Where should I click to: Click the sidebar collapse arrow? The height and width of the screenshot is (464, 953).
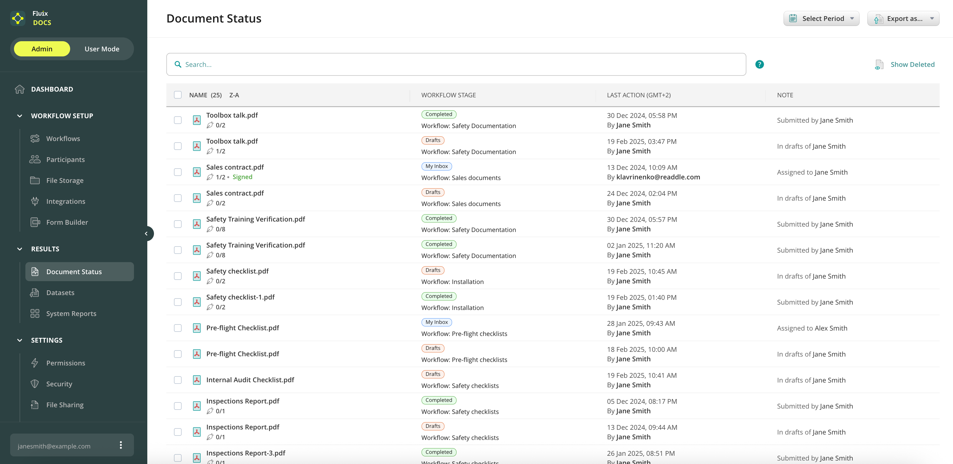(146, 234)
